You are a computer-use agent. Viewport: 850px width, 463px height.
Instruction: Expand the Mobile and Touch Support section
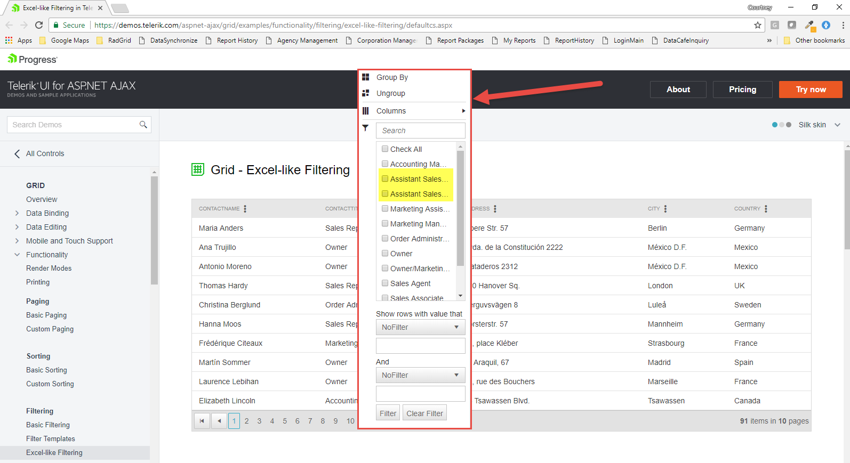pos(17,241)
